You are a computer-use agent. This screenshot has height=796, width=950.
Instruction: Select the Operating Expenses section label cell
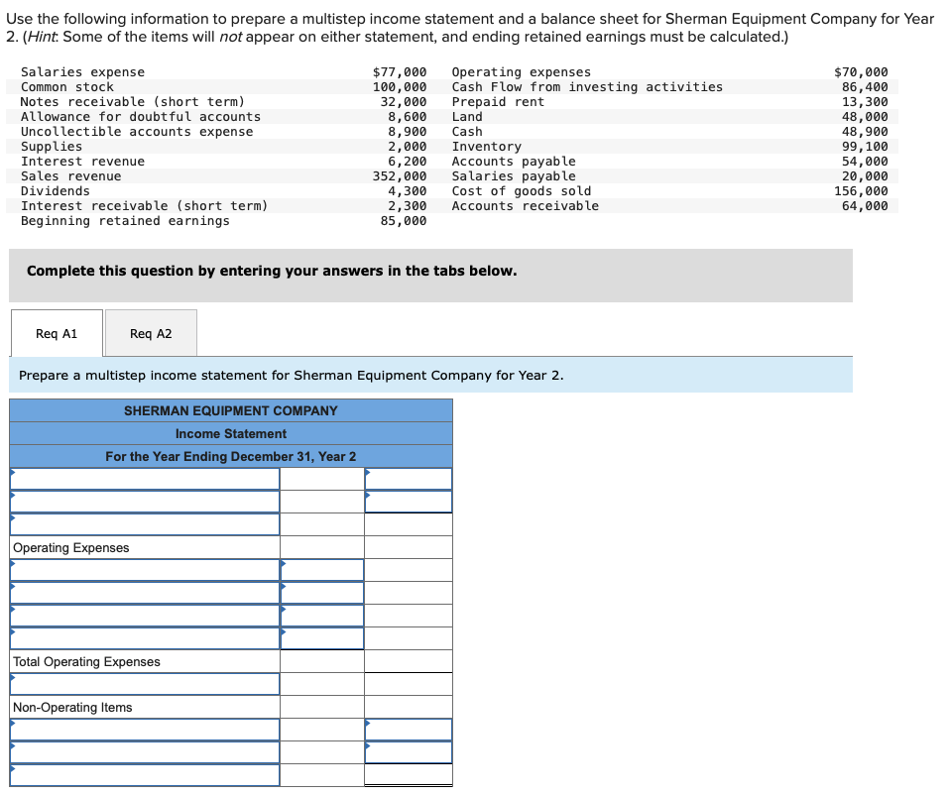145,546
